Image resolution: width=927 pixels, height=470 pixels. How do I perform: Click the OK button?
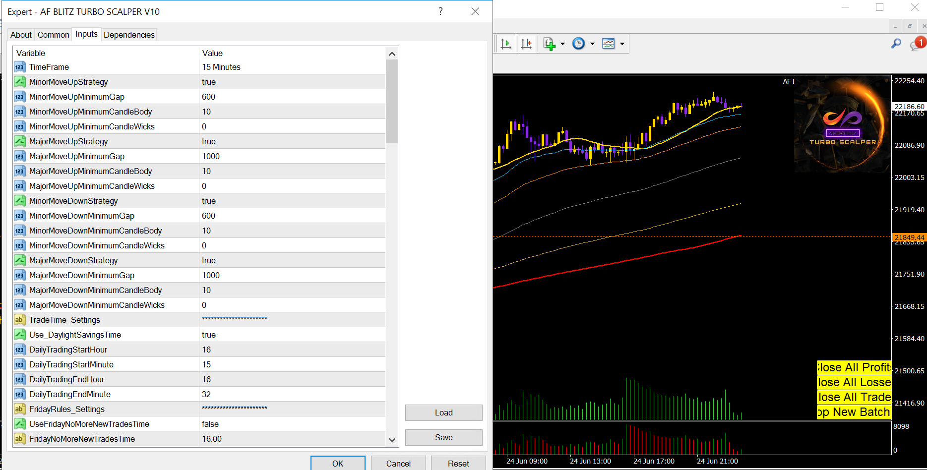338,463
